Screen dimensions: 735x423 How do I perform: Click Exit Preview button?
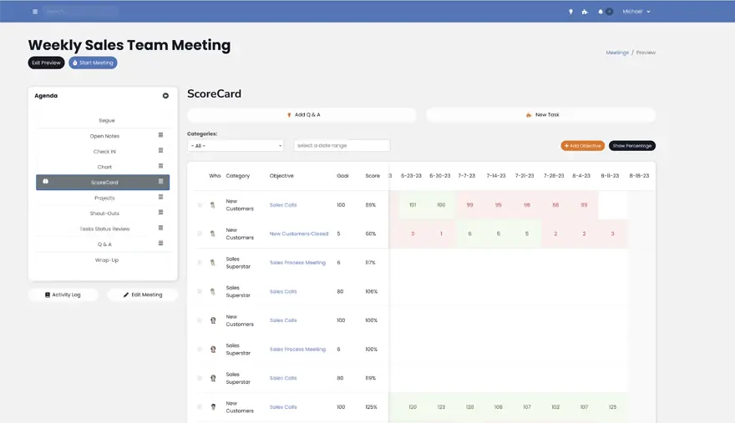(47, 63)
